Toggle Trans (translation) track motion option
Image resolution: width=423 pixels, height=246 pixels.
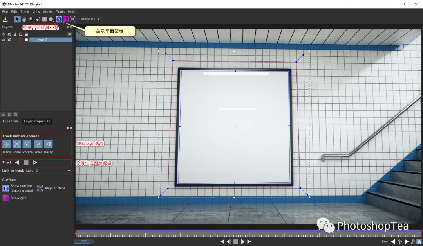click(7, 144)
